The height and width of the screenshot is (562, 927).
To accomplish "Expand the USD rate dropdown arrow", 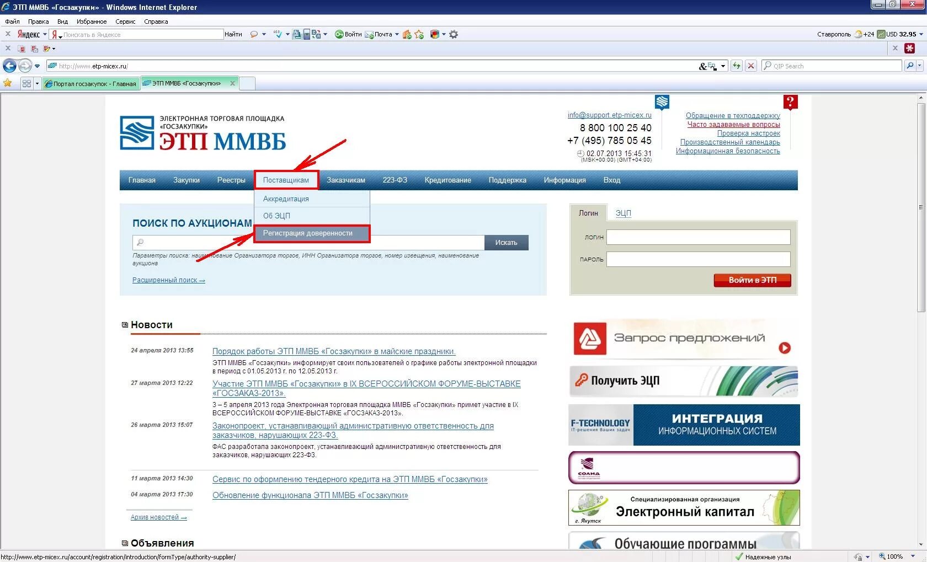I will click(x=921, y=34).
